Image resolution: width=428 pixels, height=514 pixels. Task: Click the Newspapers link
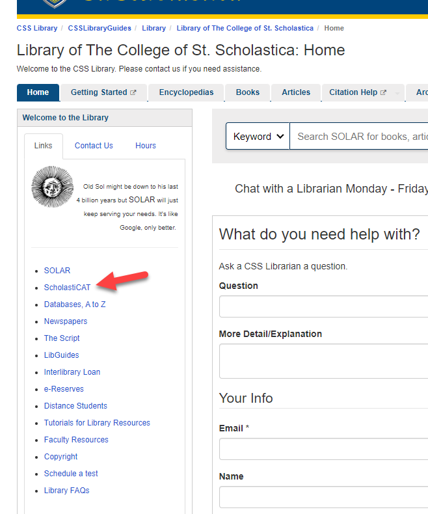click(66, 321)
